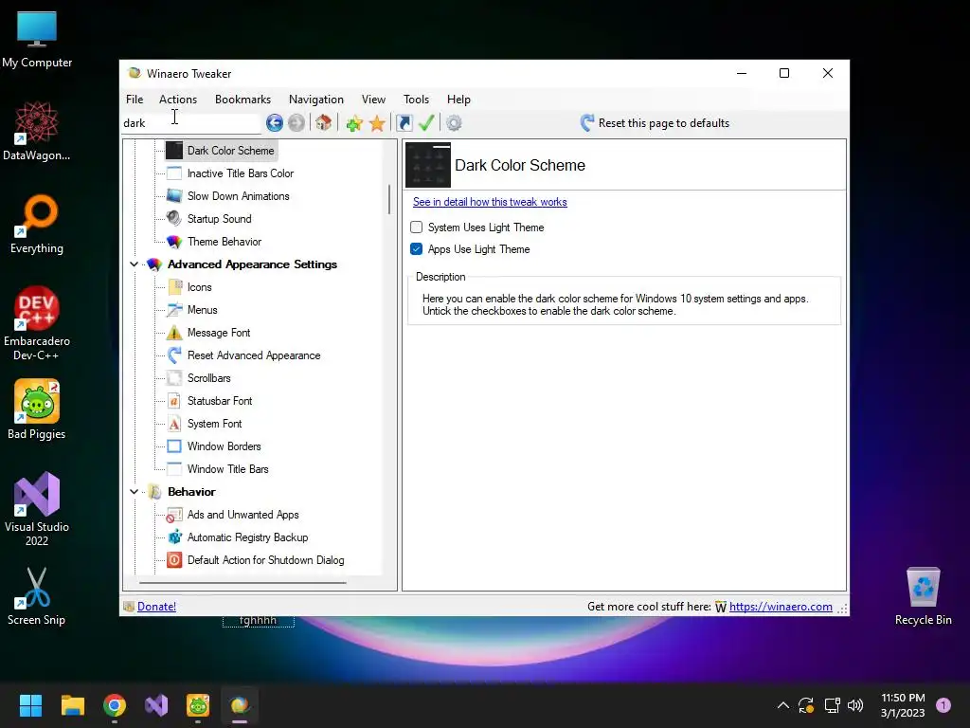
Task: Open the Help menu
Action: click(459, 99)
